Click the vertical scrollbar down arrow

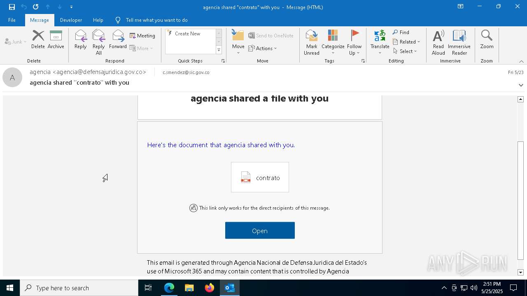[x=520, y=272]
